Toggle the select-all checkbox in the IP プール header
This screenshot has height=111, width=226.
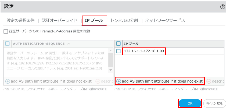point(118,43)
